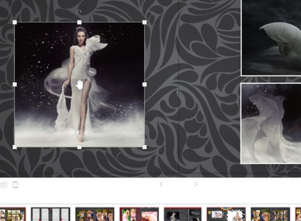The height and width of the screenshot is (221, 301).
Task: Select the flowing fabric photo on right page
Action: click(x=271, y=123)
